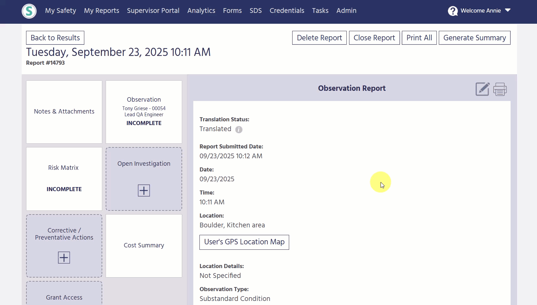This screenshot has height=305, width=537.
Task: Open the Cost Summary tile
Action: (144, 245)
